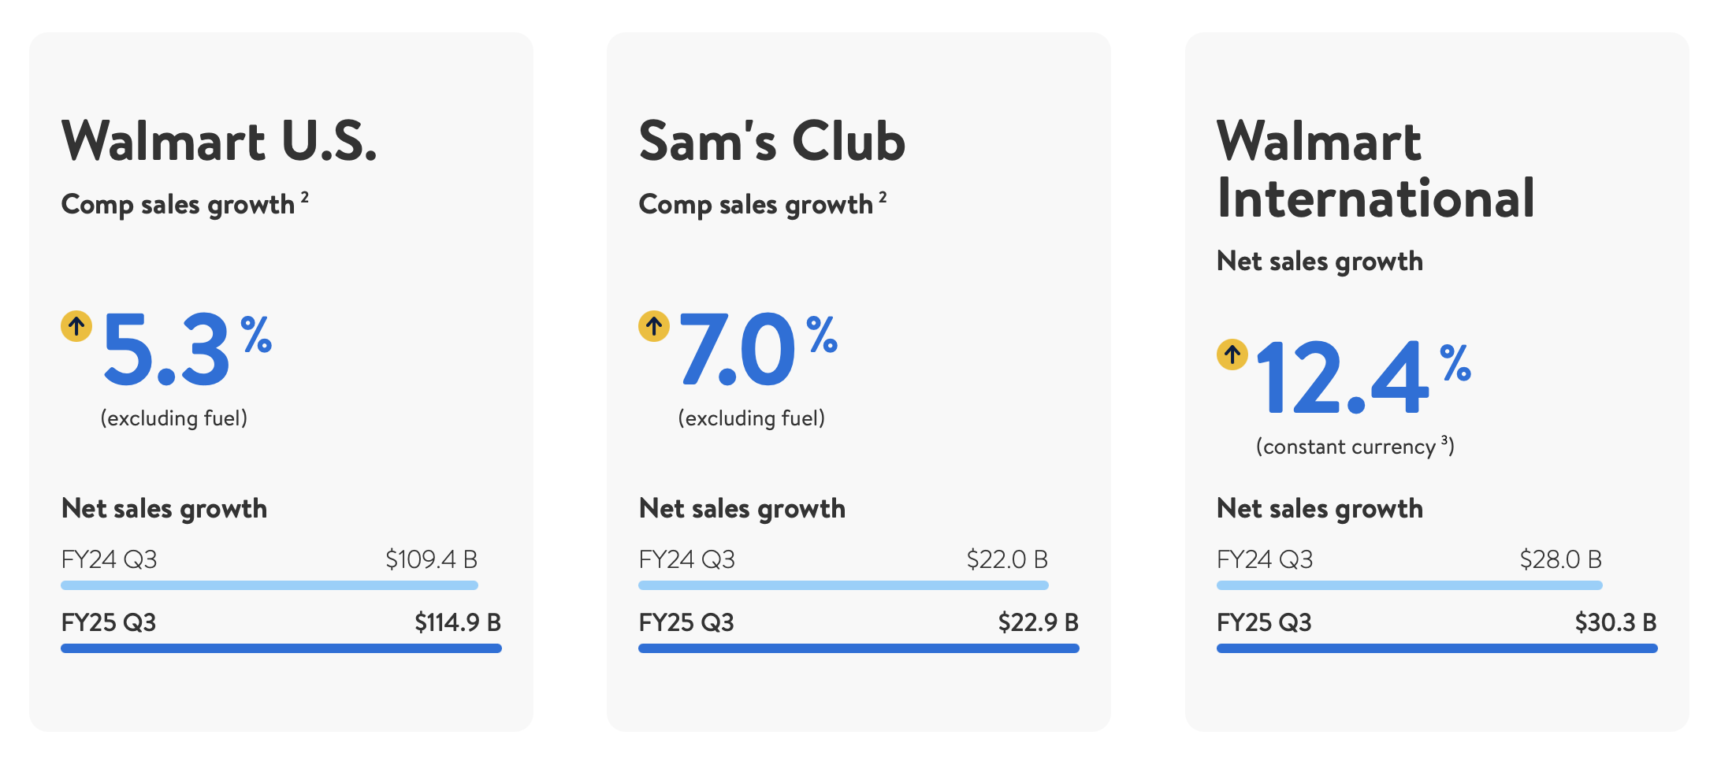
Task: Click the Walmart U.S. FY24 Q3 light blue bar
Action: 269,585
